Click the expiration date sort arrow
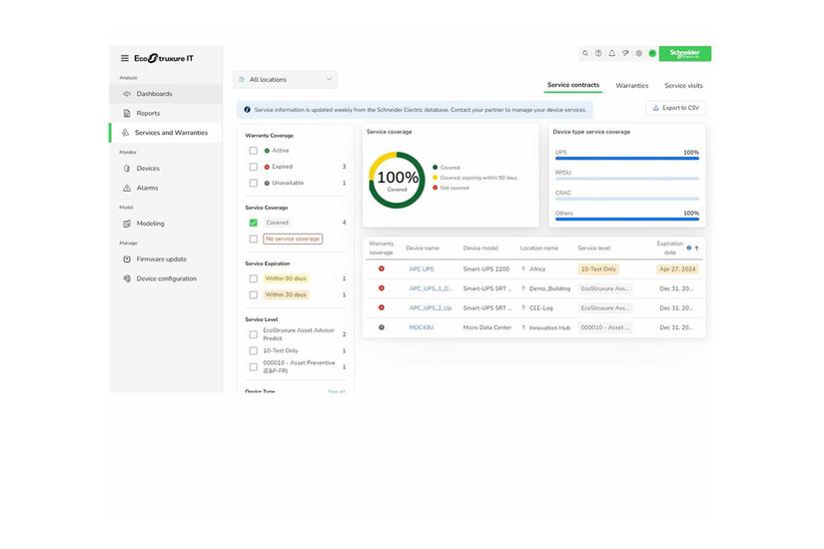The image size is (824, 549). coord(697,249)
